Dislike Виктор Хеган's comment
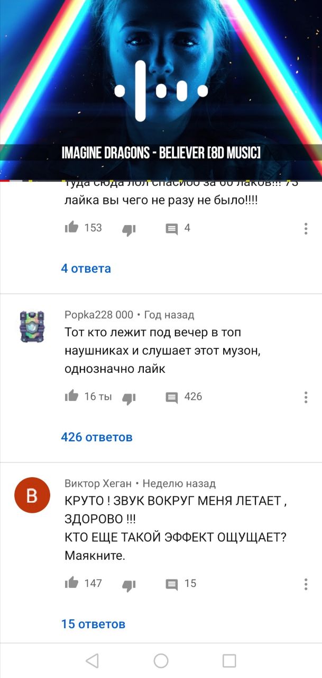The height and width of the screenshot is (678, 322). 129,585
